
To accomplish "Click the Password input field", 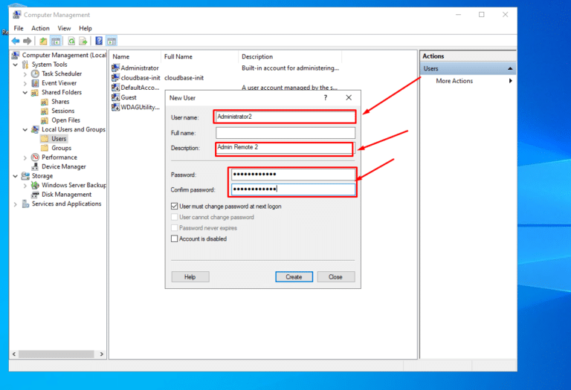I will (x=293, y=175).
